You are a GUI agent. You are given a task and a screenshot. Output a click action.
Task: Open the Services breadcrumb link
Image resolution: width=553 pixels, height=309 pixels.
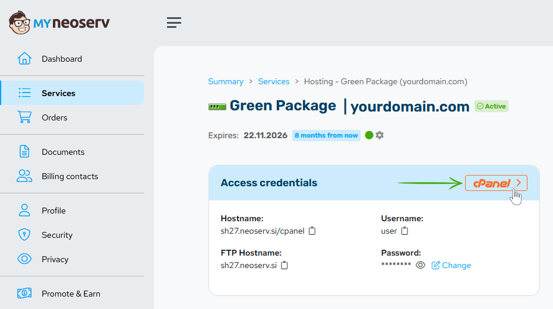pyautogui.click(x=274, y=81)
